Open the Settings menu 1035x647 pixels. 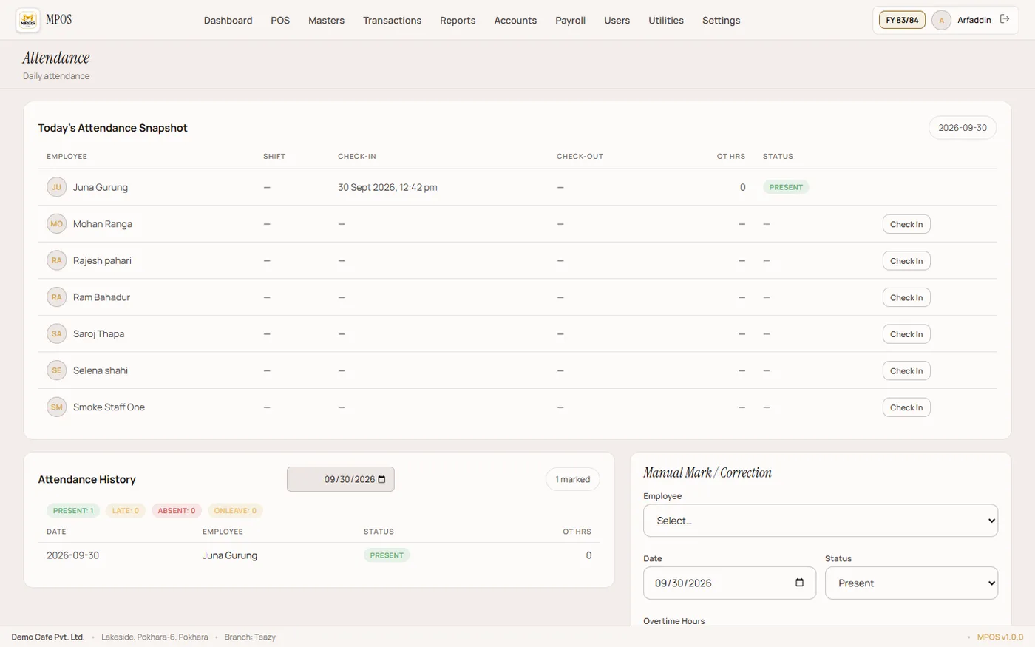pos(722,20)
